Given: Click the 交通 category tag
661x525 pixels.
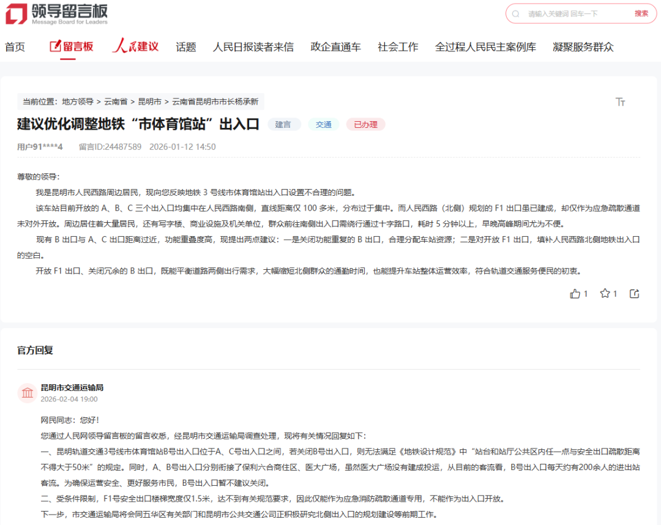Looking at the screenshot, I should [x=323, y=125].
